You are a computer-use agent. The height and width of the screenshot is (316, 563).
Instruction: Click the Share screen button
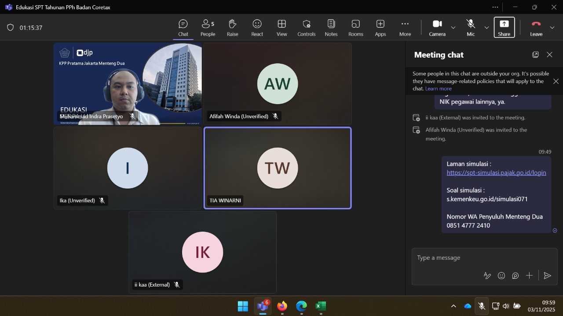pos(504,28)
